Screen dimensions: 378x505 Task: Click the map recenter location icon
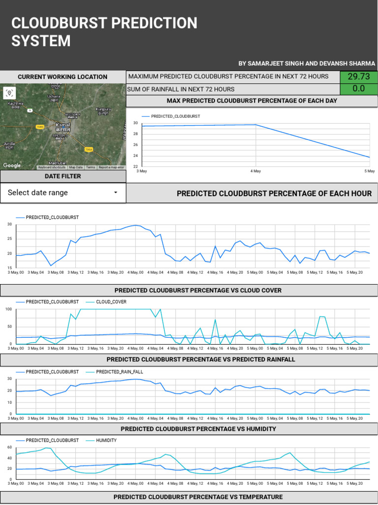pyautogui.click(x=9, y=93)
